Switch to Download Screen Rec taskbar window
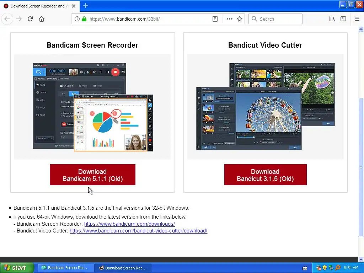The image size is (364, 273). [123, 268]
